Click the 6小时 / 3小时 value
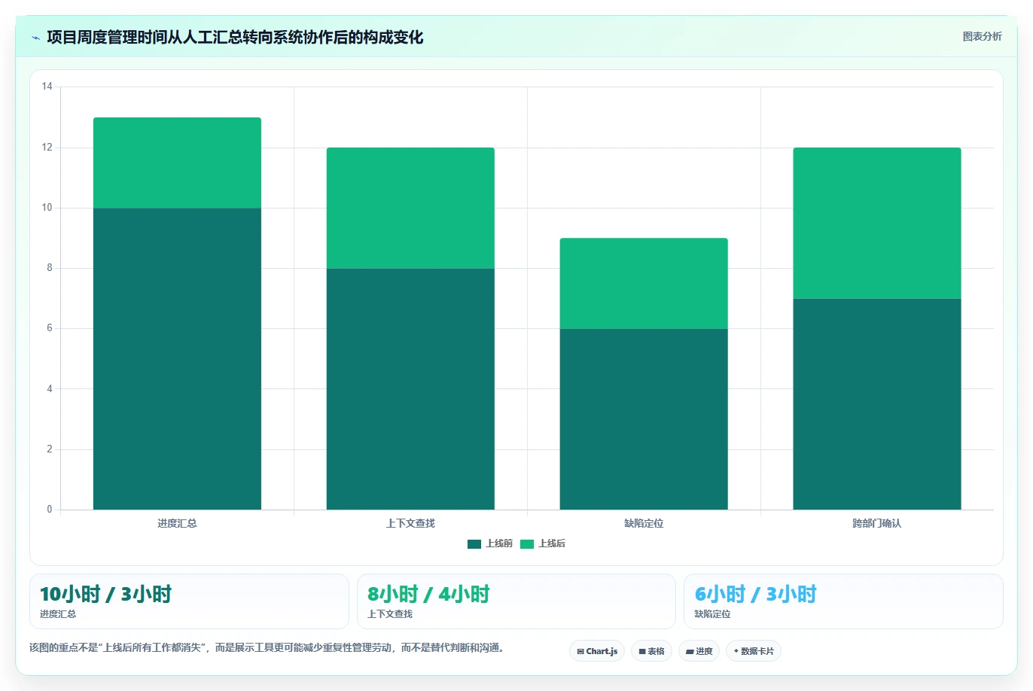This screenshot has width=1033, height=691. (755, 594)
